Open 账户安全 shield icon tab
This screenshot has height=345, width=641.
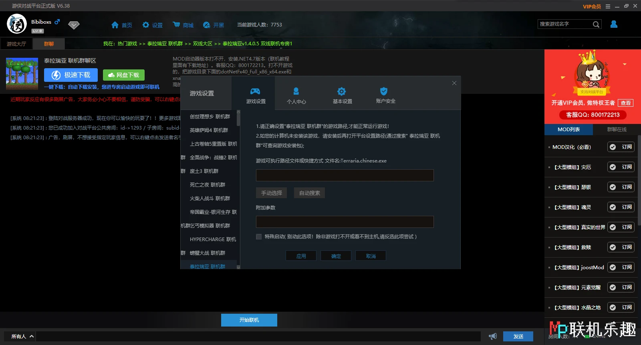point(384,91)
